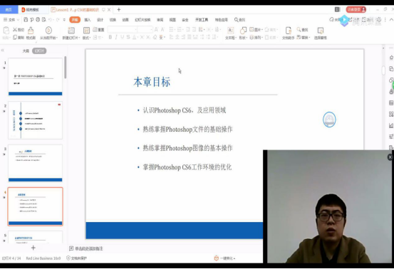Open the Insert (插入) ribbon tab
Viewport: 394px width, 269px height.
pyautogui.click(x=87, y=20)
